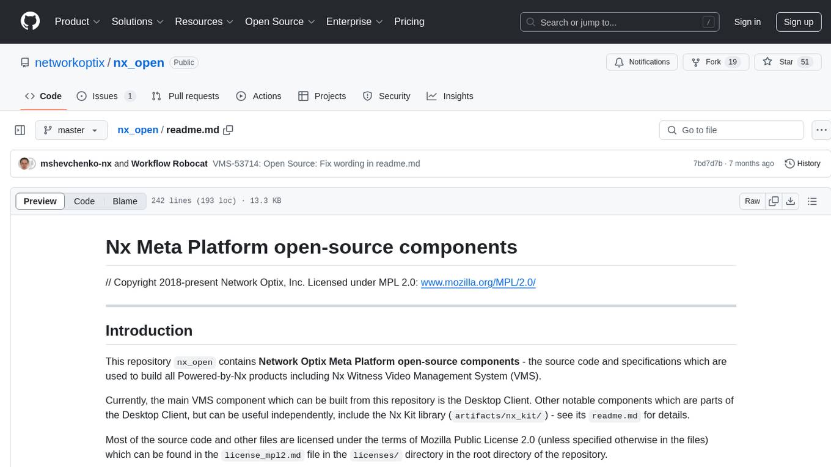Open commit 7bd7d7b

(708, 164)
